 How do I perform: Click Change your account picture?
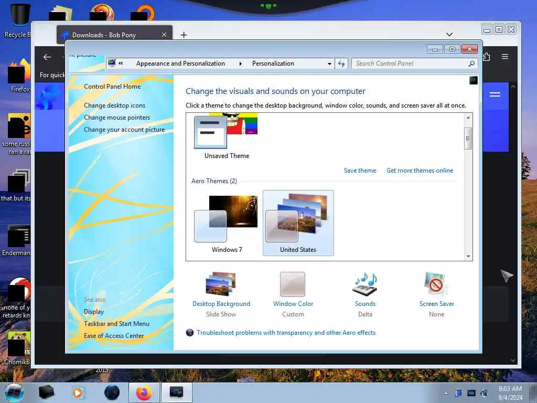click(x=124, y=130)
